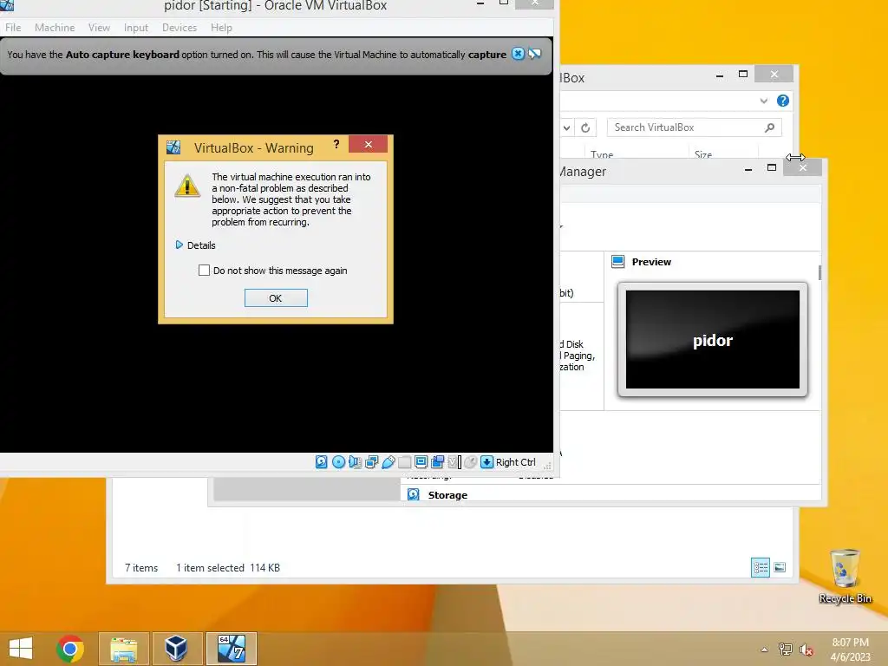Switch to the running VM taskbar icon
Viewport: 888px width, 666px height.
point(231,649)
